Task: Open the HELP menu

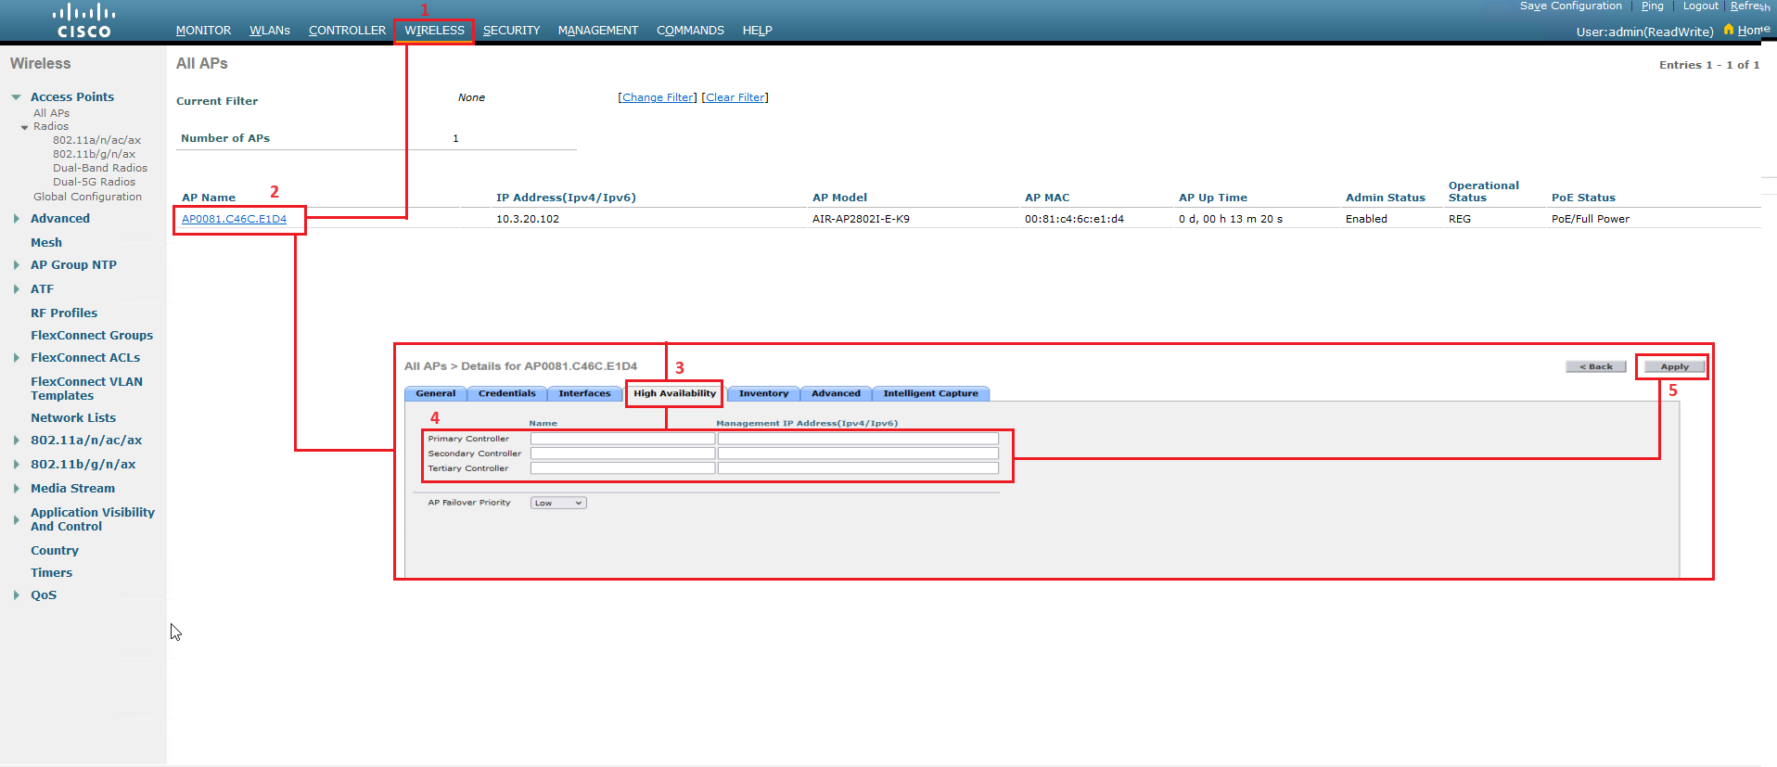Action: 757,31
